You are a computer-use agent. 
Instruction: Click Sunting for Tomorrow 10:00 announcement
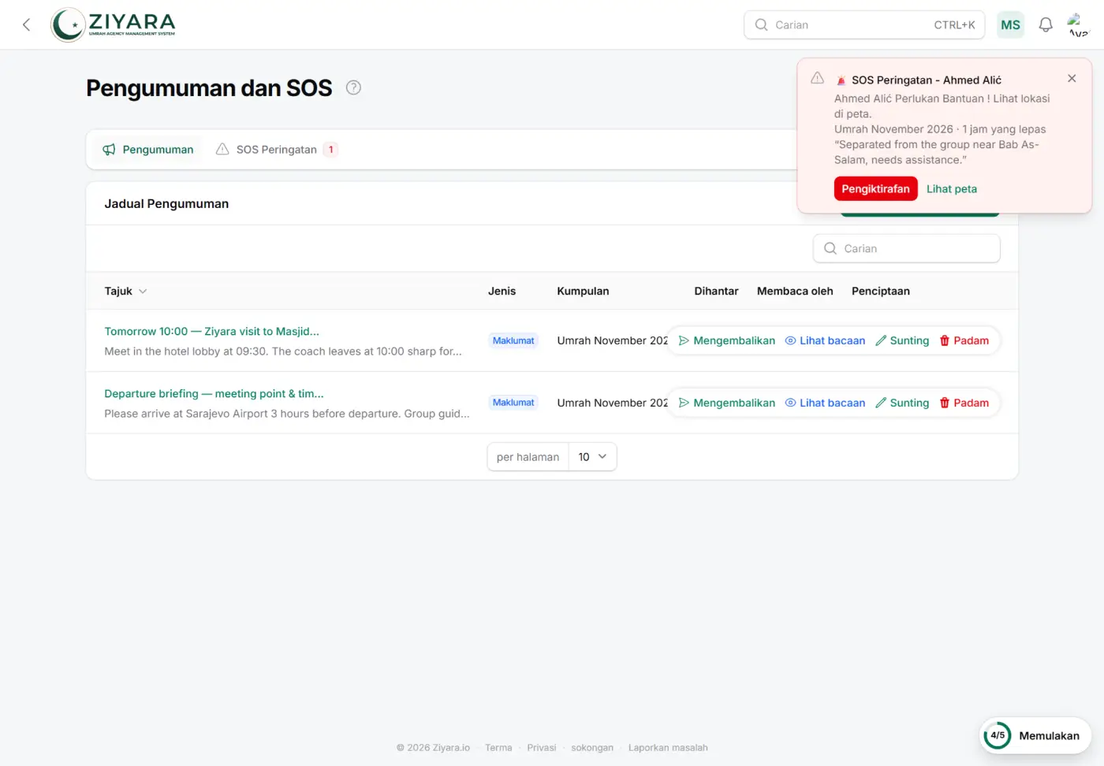(x=902, y=340)
